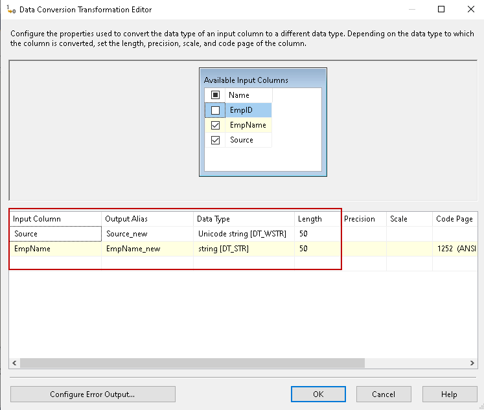Open the 1252 (ANSI code page cell

click(455, 249)
